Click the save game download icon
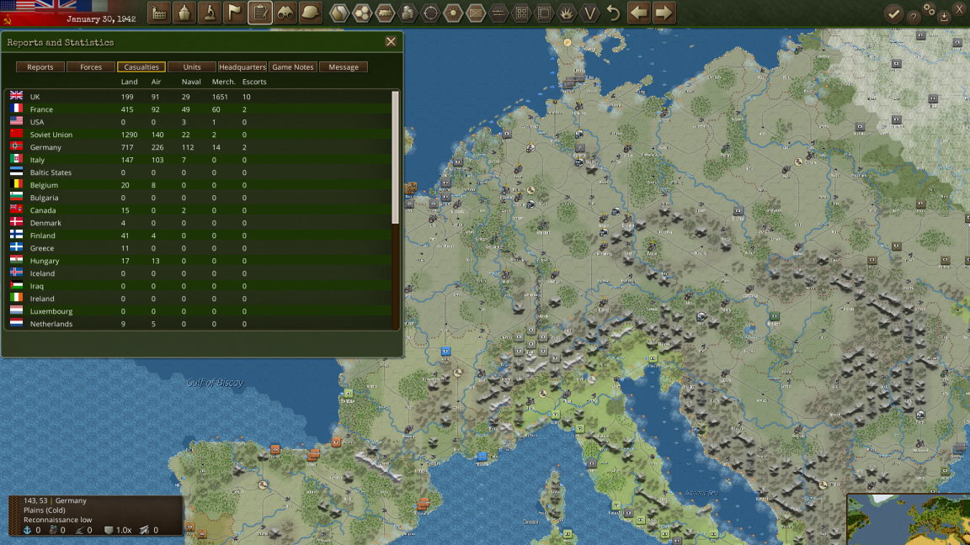The height and width of the screenshot is (545, 970). (x=945, y=18)
